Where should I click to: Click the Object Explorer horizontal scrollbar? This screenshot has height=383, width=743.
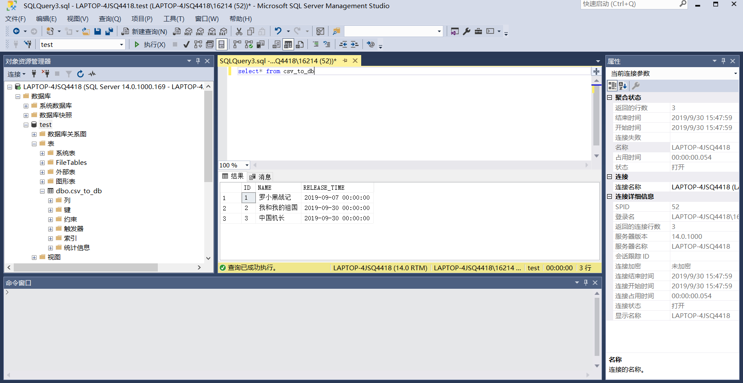86,268
